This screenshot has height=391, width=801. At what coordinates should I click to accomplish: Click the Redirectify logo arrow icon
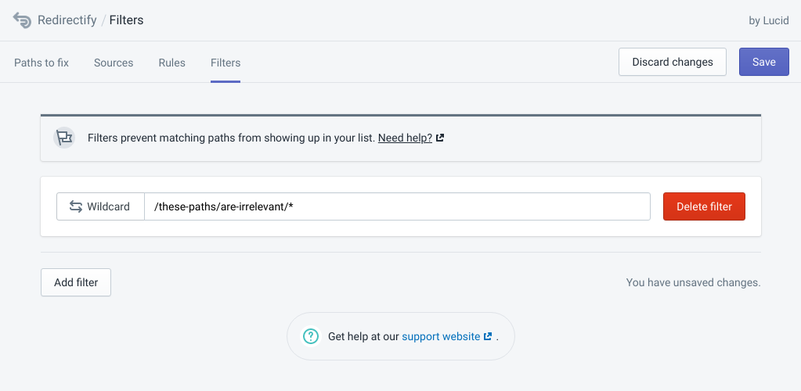coord(22,20)
